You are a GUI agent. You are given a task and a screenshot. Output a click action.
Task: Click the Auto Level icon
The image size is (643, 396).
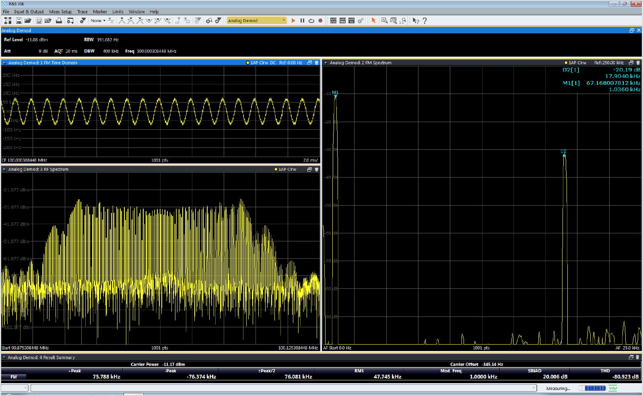coord(333,20)
